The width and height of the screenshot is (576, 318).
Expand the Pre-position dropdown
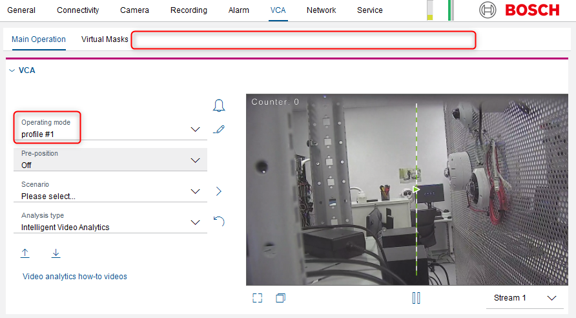click(x=196, y=160)
